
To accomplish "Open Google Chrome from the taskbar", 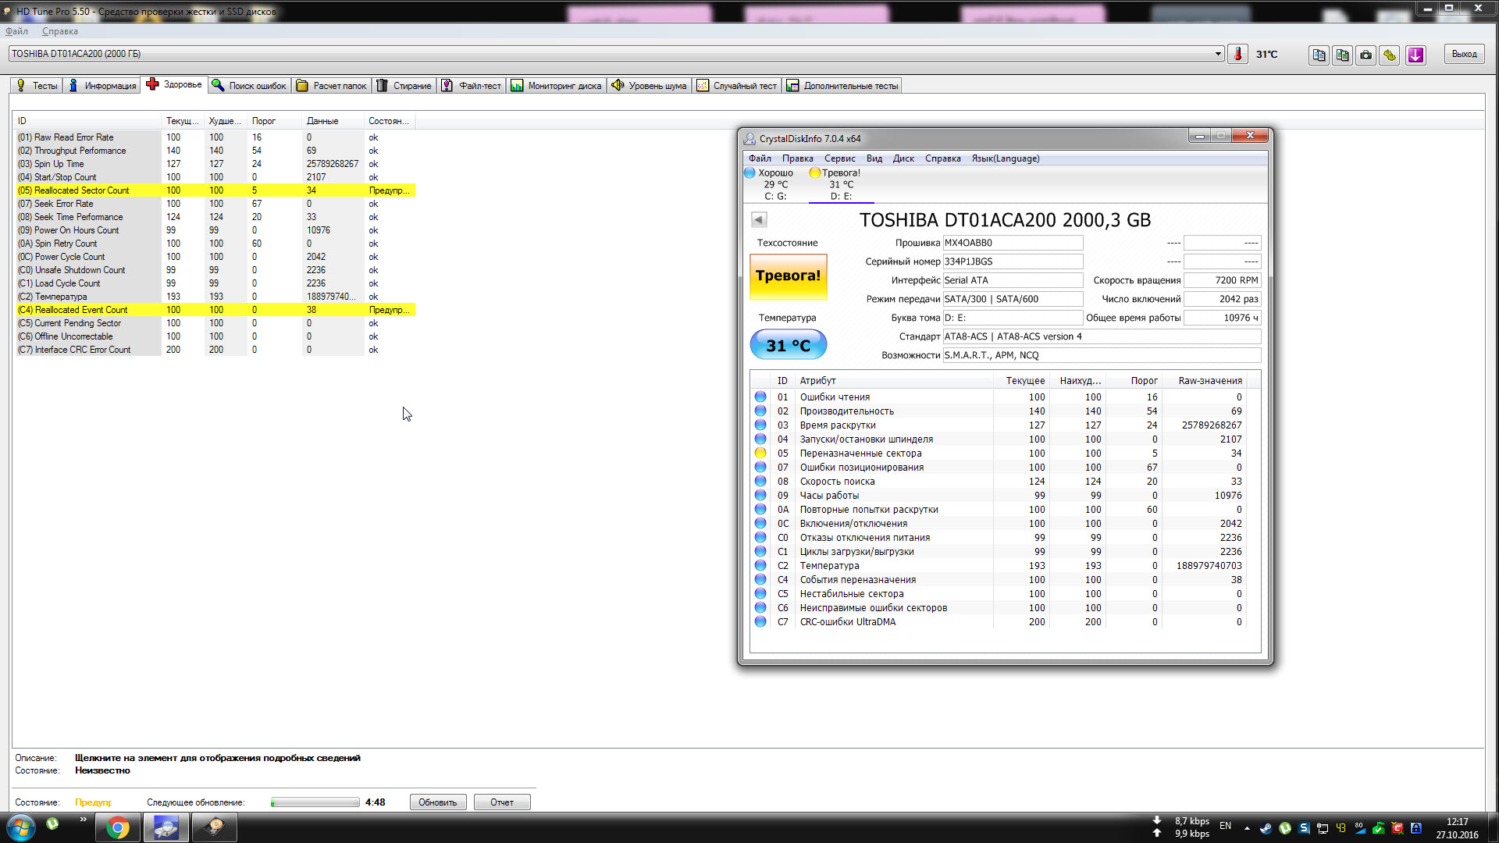I will pos(118,827).
